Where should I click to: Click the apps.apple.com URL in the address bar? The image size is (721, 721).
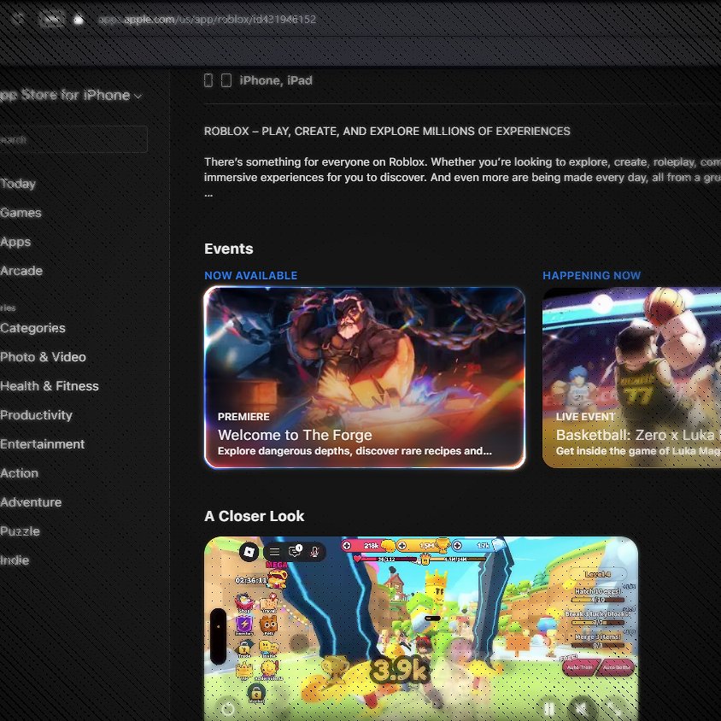208,20
